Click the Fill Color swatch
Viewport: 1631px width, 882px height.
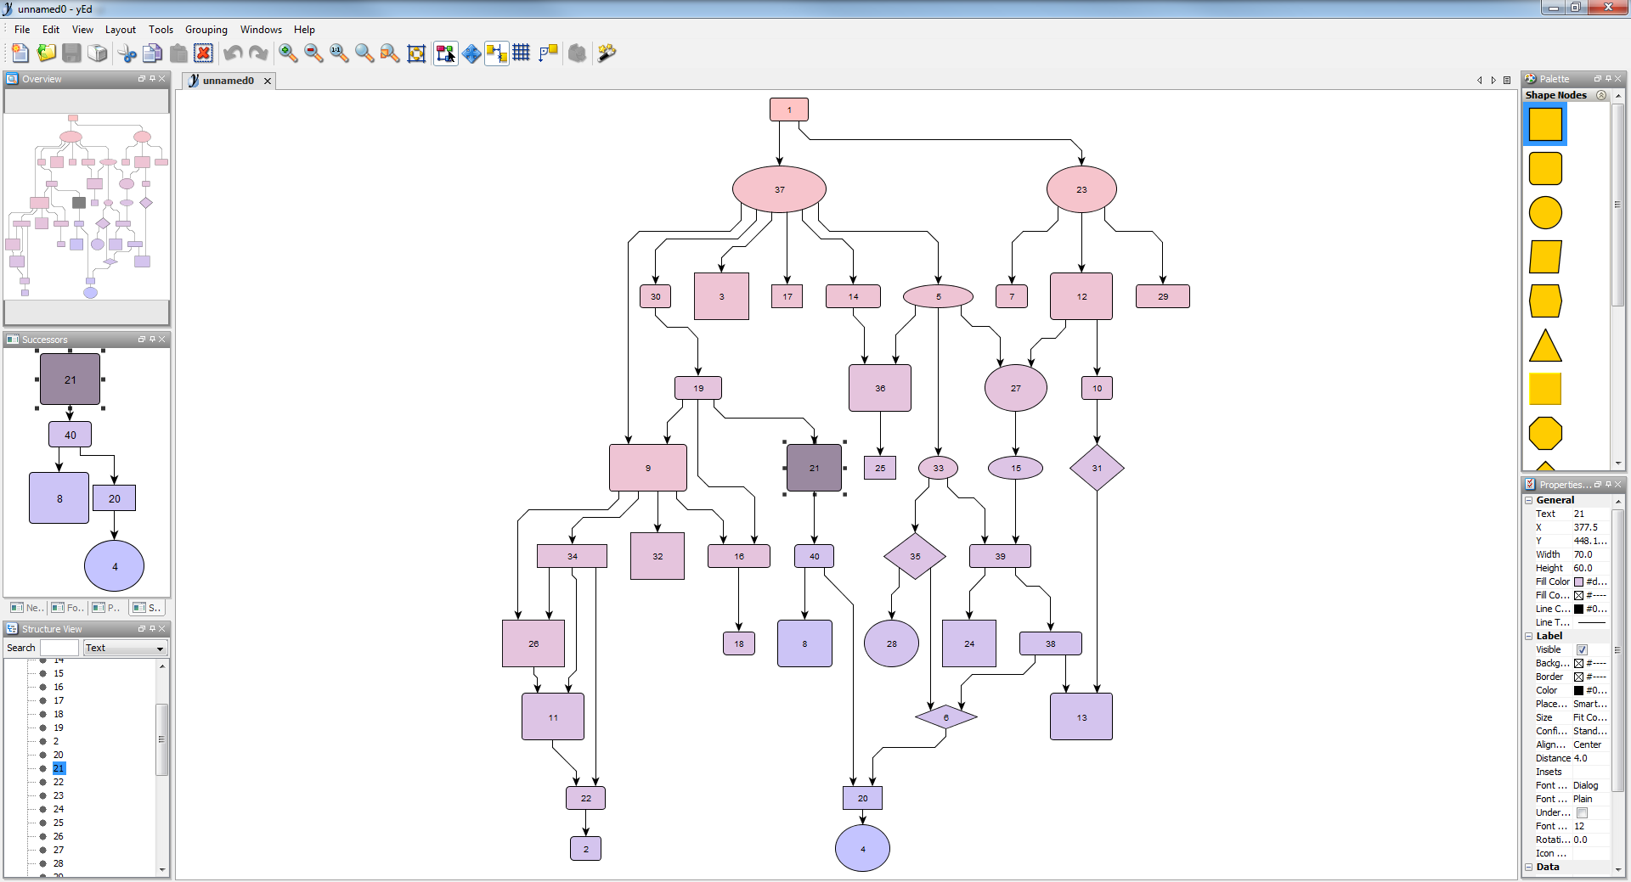tap(1578, 581)
